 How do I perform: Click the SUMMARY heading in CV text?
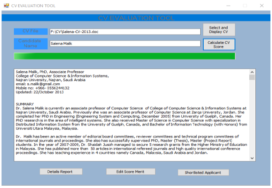pos(25,104)
